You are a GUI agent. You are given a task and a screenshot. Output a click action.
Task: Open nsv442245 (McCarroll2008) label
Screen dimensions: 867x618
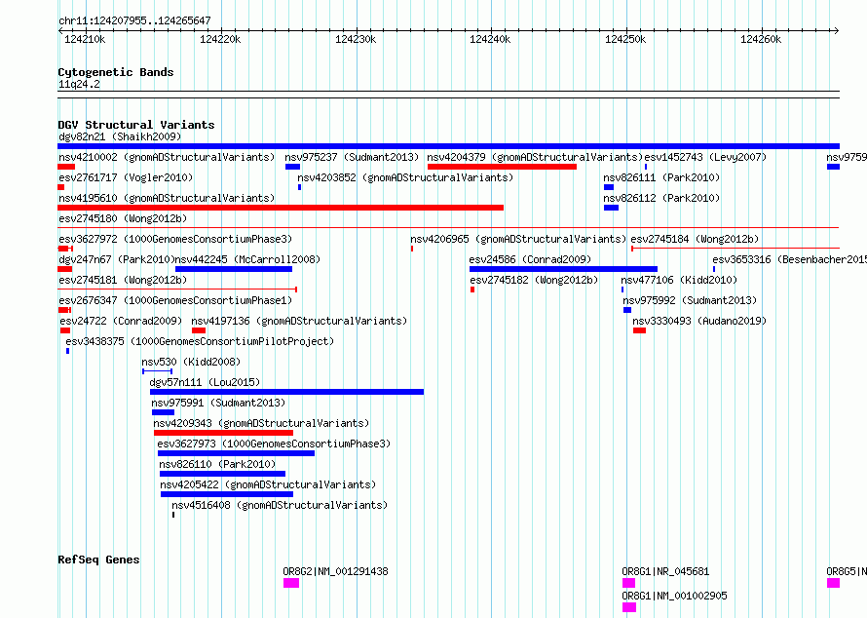pyautogui.click(x=247, y=259)
